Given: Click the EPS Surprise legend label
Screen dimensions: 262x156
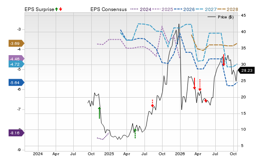Looking at the screenshot, I should pos(39,9).
